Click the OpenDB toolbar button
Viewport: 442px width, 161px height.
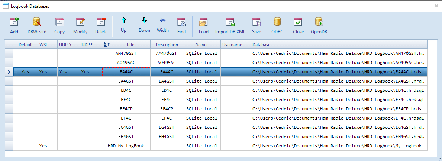(319, 22)
